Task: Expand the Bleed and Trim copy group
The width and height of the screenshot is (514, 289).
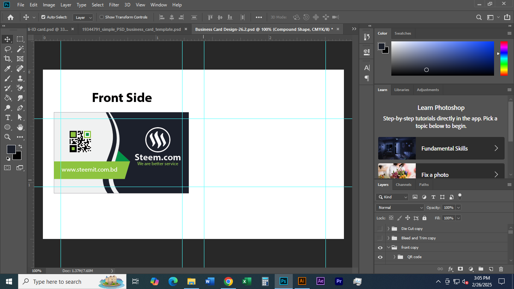Action: coord(388,238)
